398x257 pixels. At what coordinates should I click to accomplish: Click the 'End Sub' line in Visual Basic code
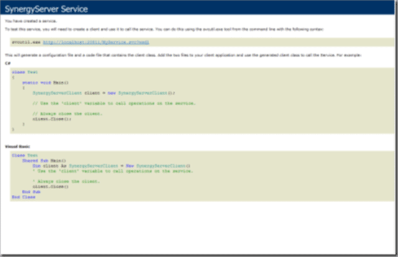click(x=31, y=192)
